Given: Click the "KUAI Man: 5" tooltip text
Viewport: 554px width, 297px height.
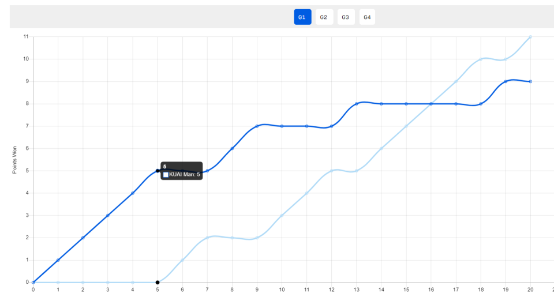Looking at the screenshot, I should pos(185,175).
